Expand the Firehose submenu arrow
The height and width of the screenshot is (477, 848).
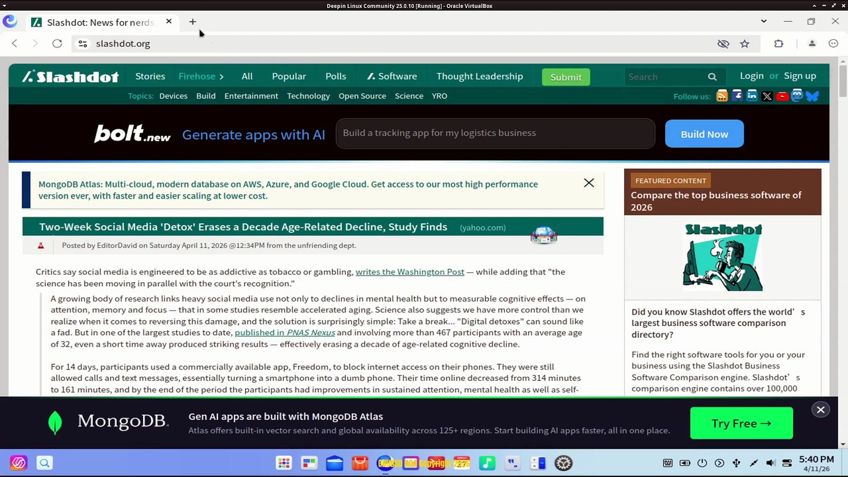(221, 77)
